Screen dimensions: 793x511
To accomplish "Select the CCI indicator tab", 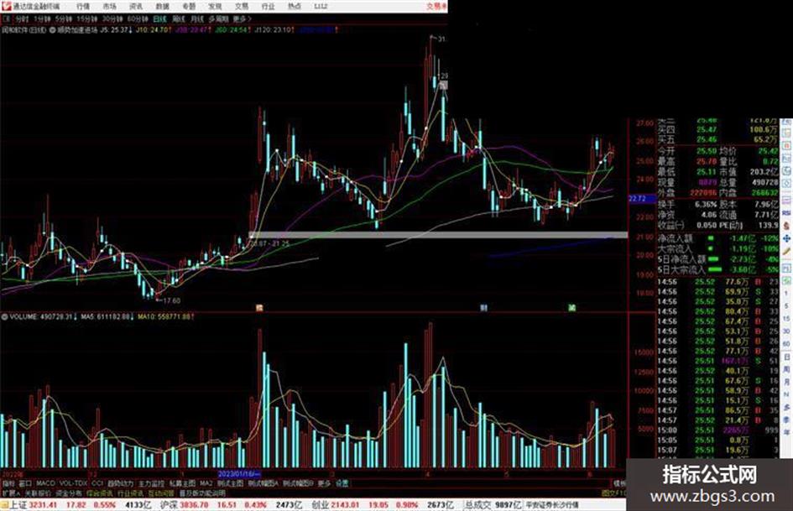I will point(97,483).
